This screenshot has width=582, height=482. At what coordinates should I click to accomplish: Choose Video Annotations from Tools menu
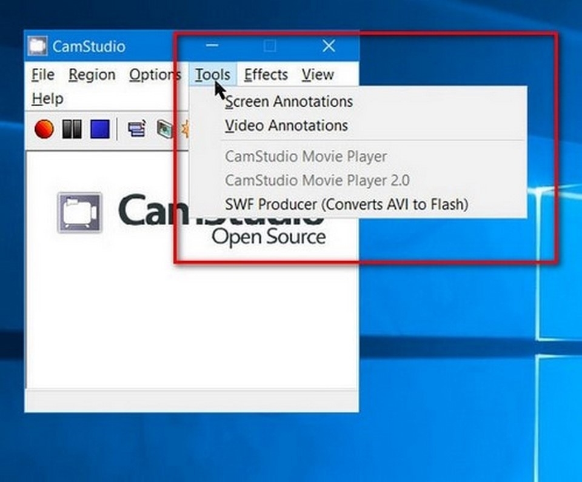[x=358, y=126]
